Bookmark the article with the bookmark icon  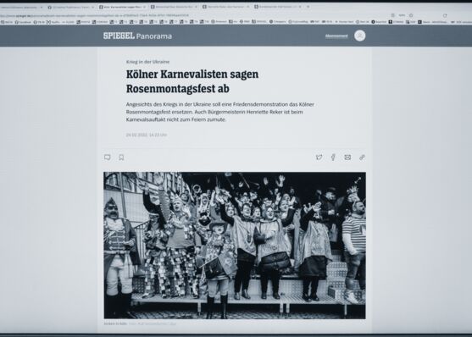pos(121,157)
